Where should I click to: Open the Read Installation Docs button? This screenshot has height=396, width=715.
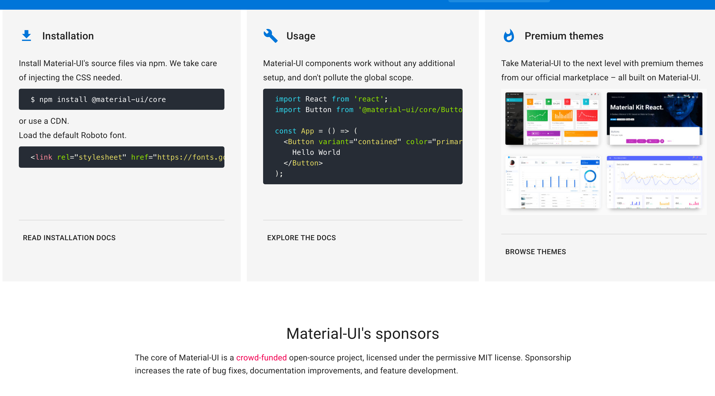[x=69, y=238]
